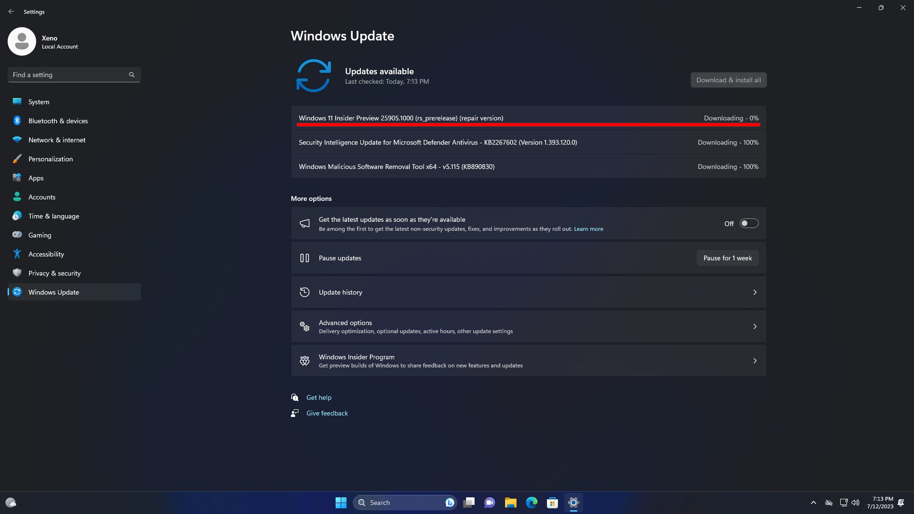The image size is (914, 514).
Task: Click the pause icon beside Pause updates
Action: pyautogui.click(x=305, y=258)
